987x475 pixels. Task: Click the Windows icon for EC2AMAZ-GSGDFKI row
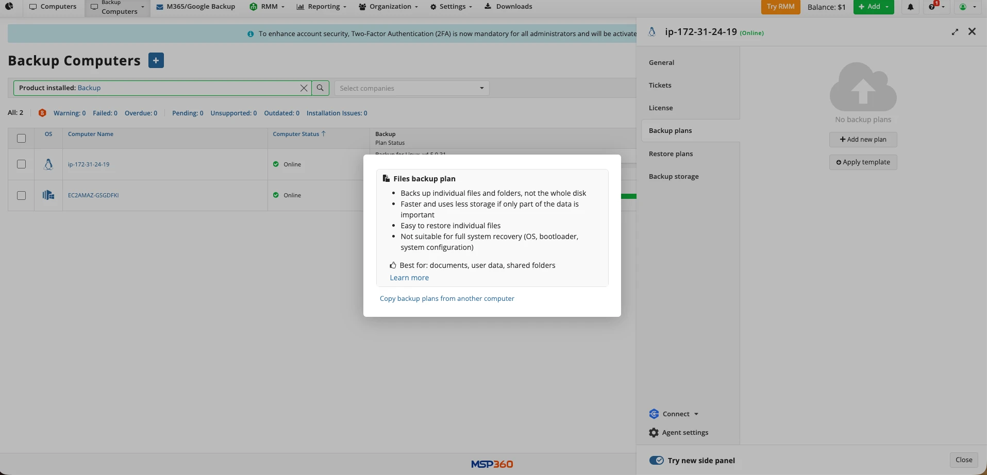coord(48,195)
